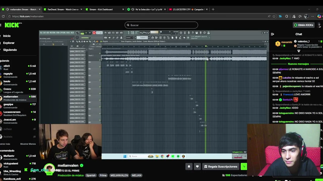Click the Prime tag

(103, 175)
